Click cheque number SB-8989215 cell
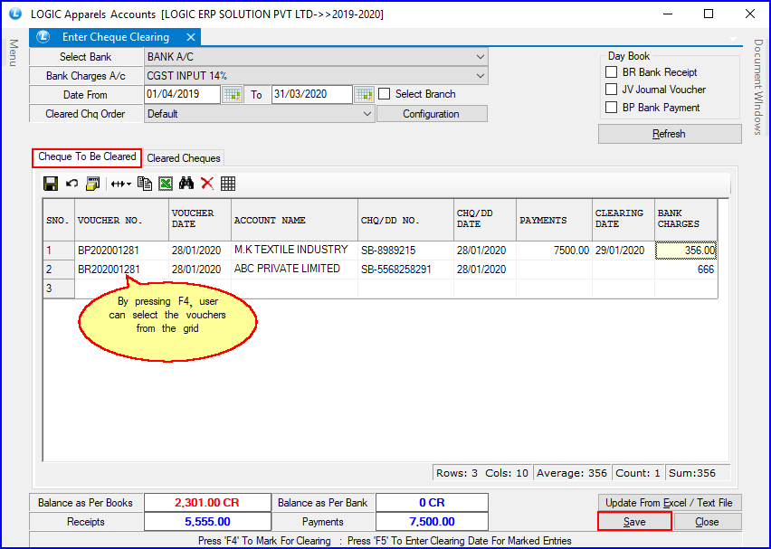 click(x=405, y=251)
